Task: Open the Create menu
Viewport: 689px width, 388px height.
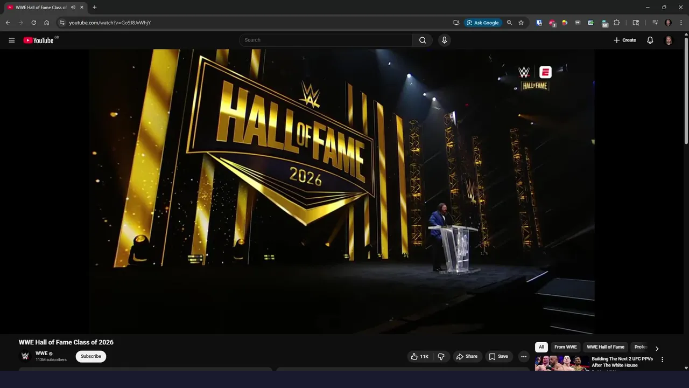Action: pos(625,40)
